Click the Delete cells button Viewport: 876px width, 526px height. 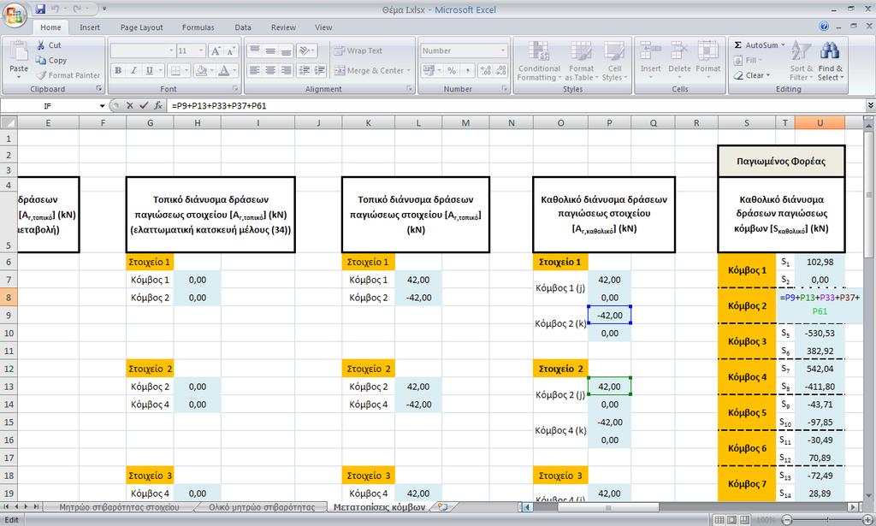pyautogui.click(x=679, y=61)
